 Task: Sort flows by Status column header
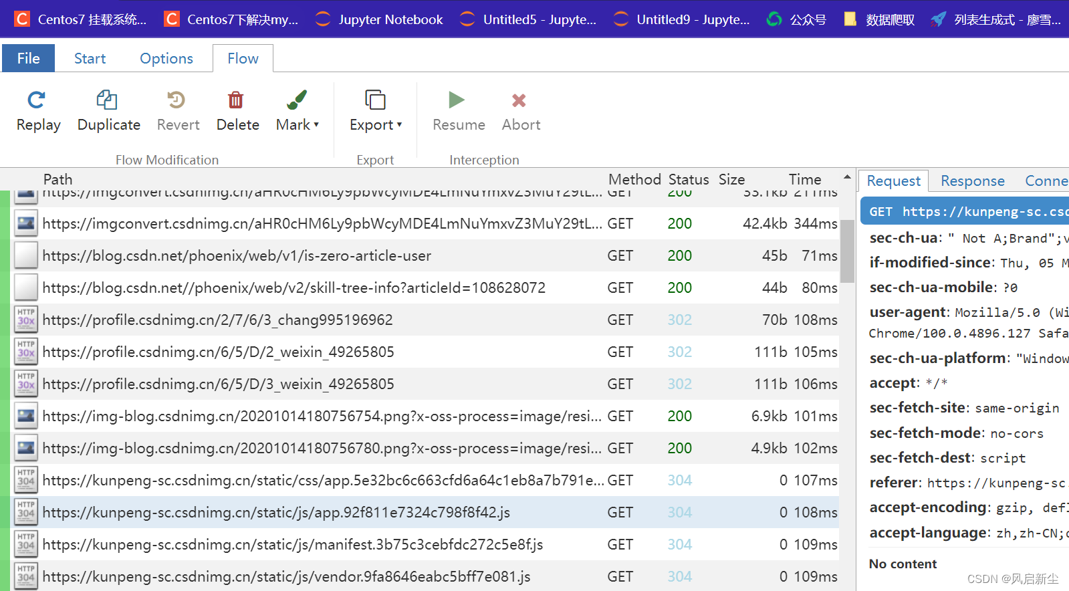pos(689,179)
